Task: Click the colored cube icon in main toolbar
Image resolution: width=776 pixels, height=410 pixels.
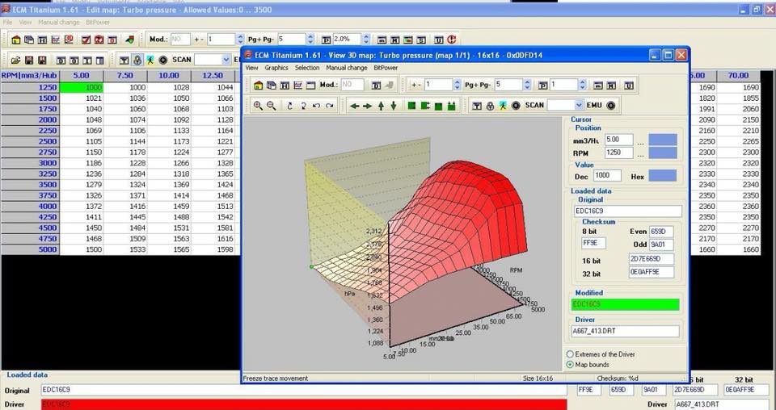Action: click(129, 40)
